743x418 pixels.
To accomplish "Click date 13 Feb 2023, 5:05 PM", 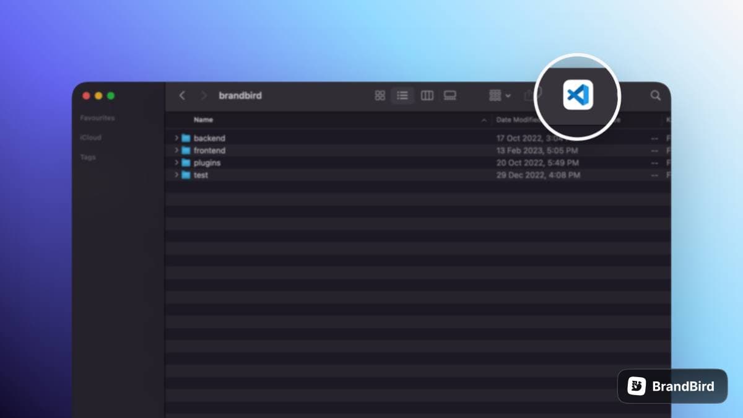I will 537,150.
